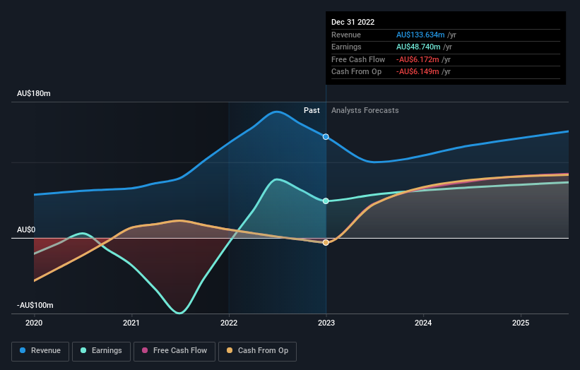The height and width of the screenshot is (370, 580).
Task: Select the Cash From Op data point at 2023
Action: 326,242
